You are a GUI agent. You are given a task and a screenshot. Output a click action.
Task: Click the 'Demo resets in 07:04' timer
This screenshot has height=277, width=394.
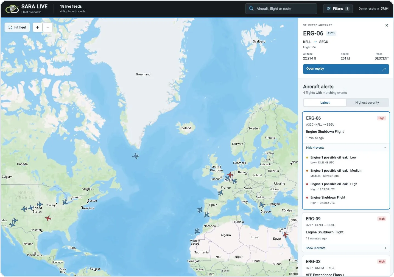tap(374, 9)
